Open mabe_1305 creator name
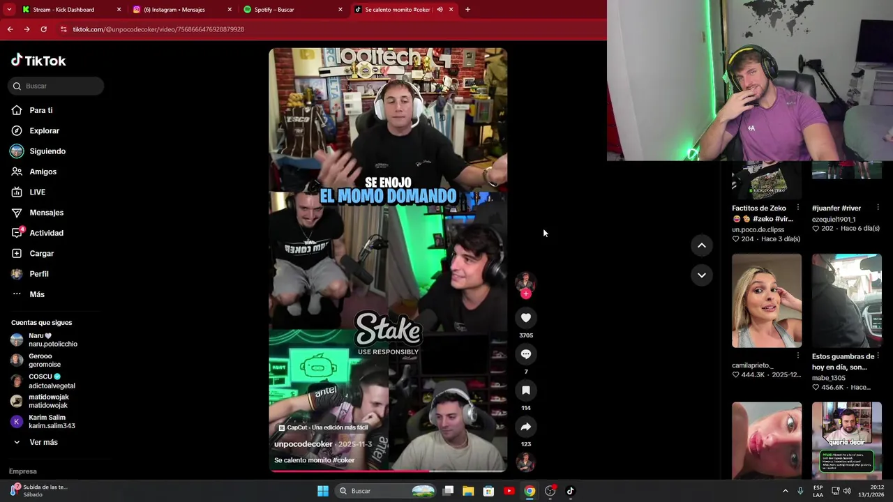893x502 pixels. (x=829, y=378)
